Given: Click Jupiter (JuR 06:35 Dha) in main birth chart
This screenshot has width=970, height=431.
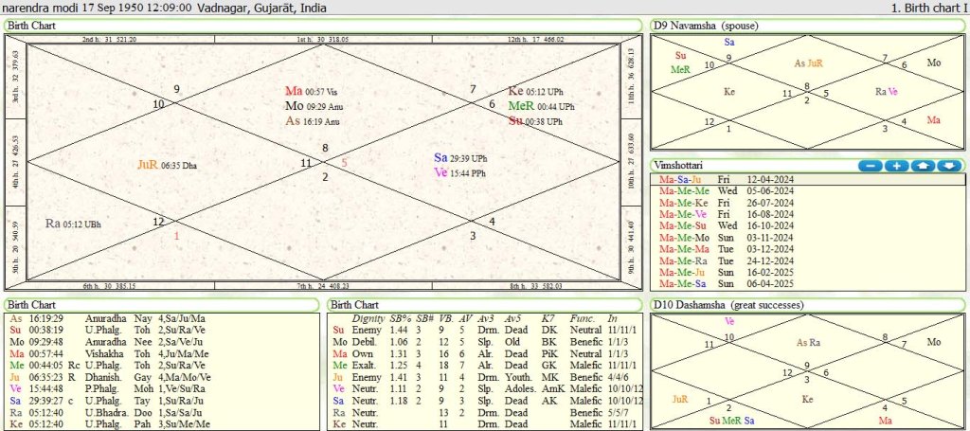Looking at the screenshot, I should tap(167, 164).
